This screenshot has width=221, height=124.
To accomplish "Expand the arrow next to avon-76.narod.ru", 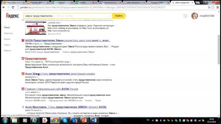I will pos(42,111).
